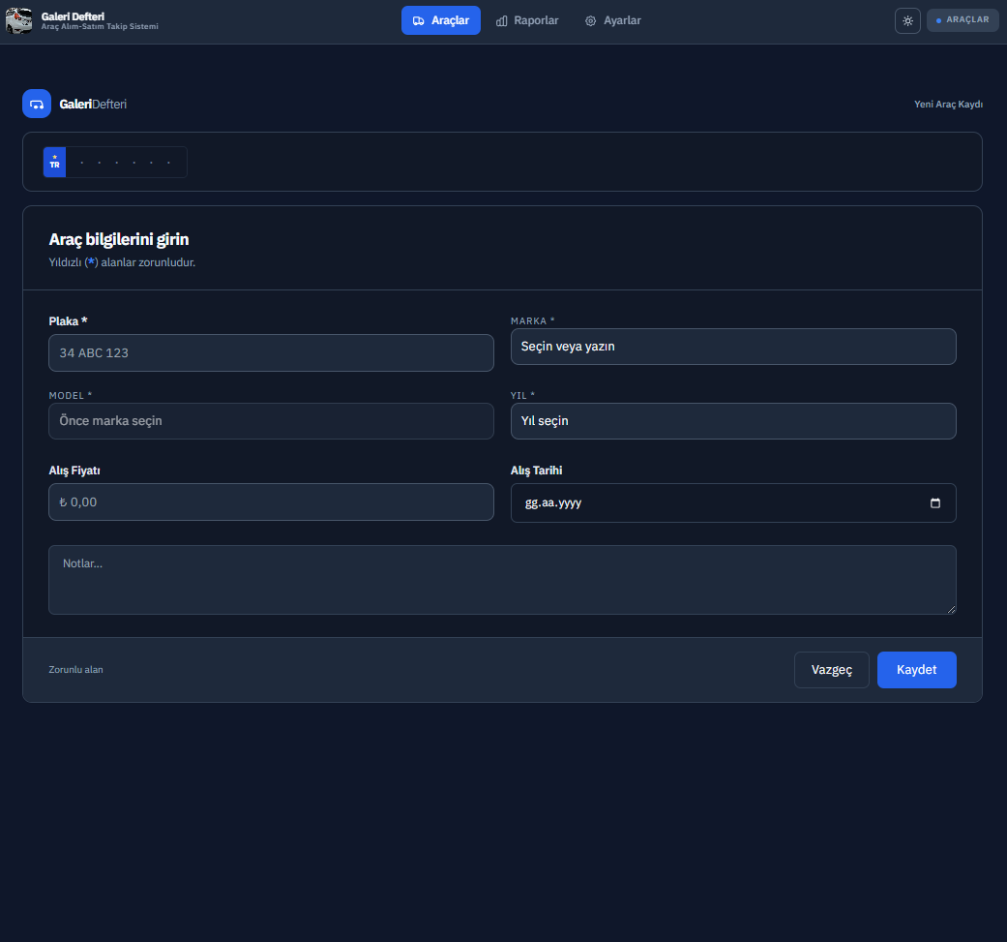
Task: Switch to the Araçlar tab
Action: point(441,20)
